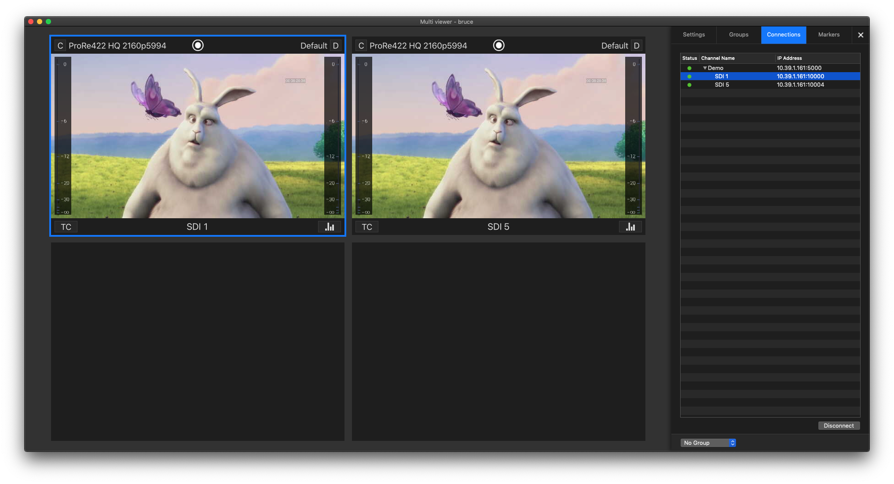Click the left audio meter on SDI 1
Viewport: 894px width, 484px height.
click(x=63, y=136)
